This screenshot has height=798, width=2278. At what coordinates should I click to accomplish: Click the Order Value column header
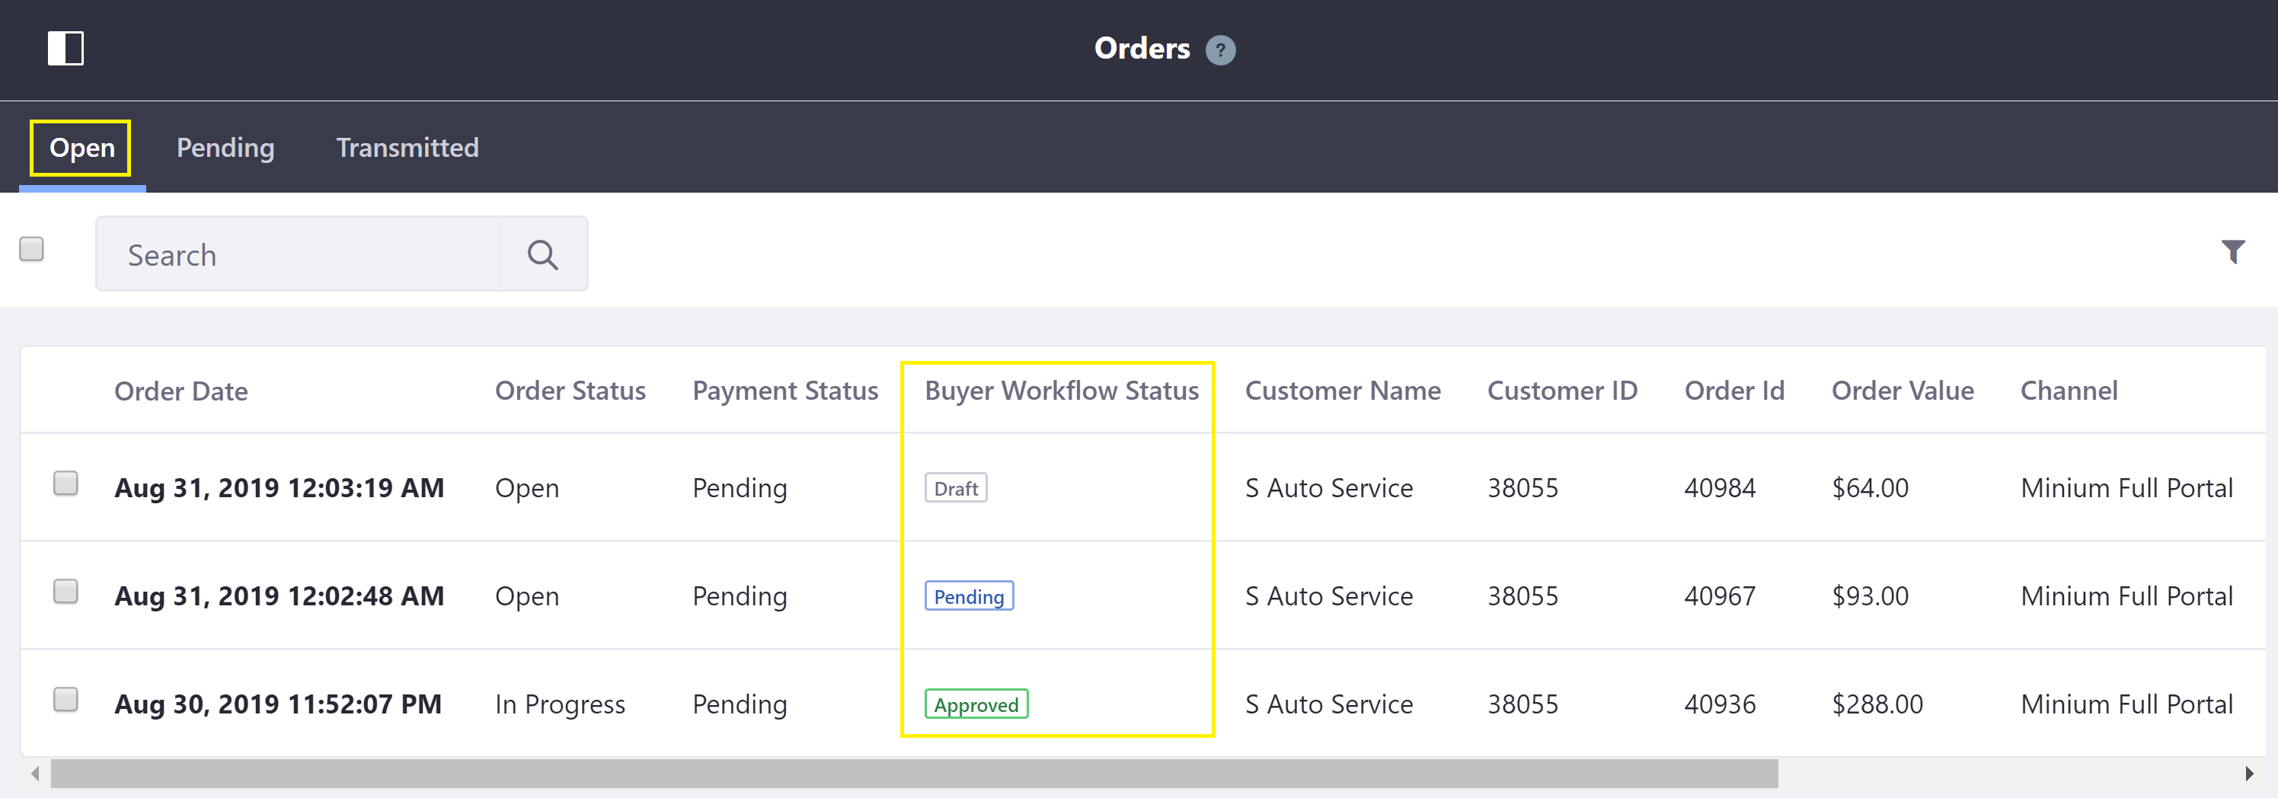point(1903,391)
